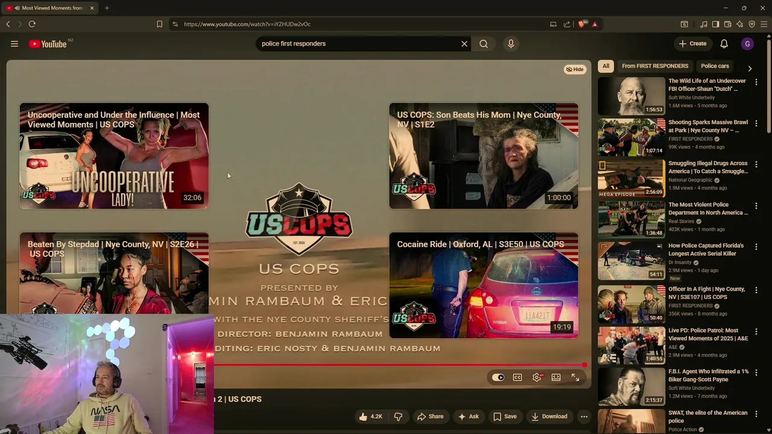The image size is (772, 434).
Task: Show more filter chips with the right arrow
Action: point(750,69)
